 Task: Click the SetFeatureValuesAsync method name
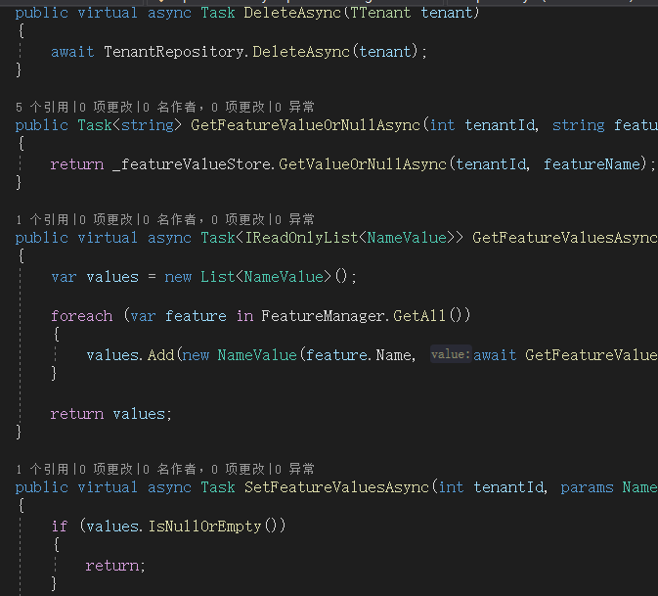point(336,487)
